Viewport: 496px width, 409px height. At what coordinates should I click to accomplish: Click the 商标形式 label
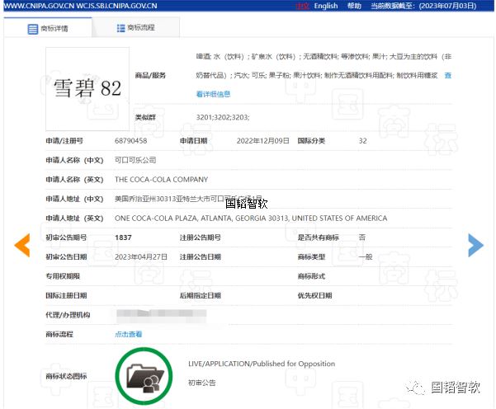[x=311, y=276]
